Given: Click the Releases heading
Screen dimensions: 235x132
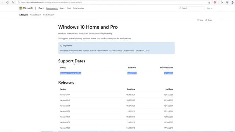Looking at the screenshot, I should point(66,82).
